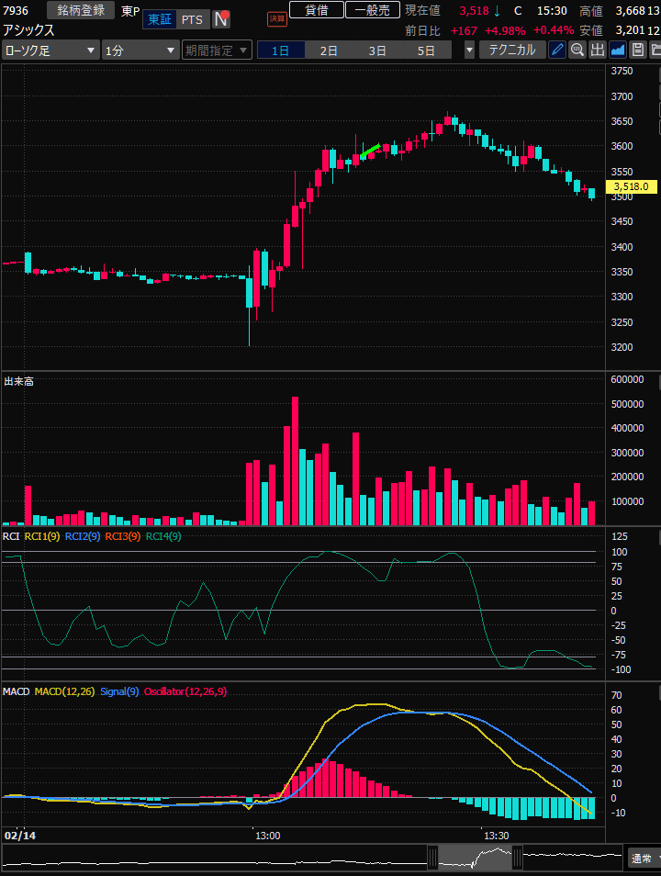Select the pencil drawing tool

click(557, 51)
